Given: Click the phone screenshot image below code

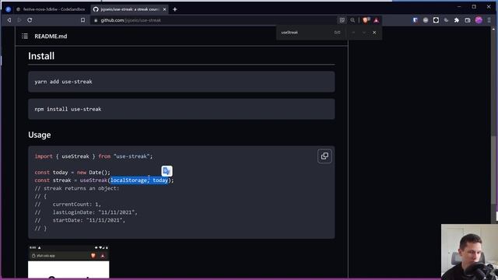Looking at the screenshot, I should tap(68, 261).
